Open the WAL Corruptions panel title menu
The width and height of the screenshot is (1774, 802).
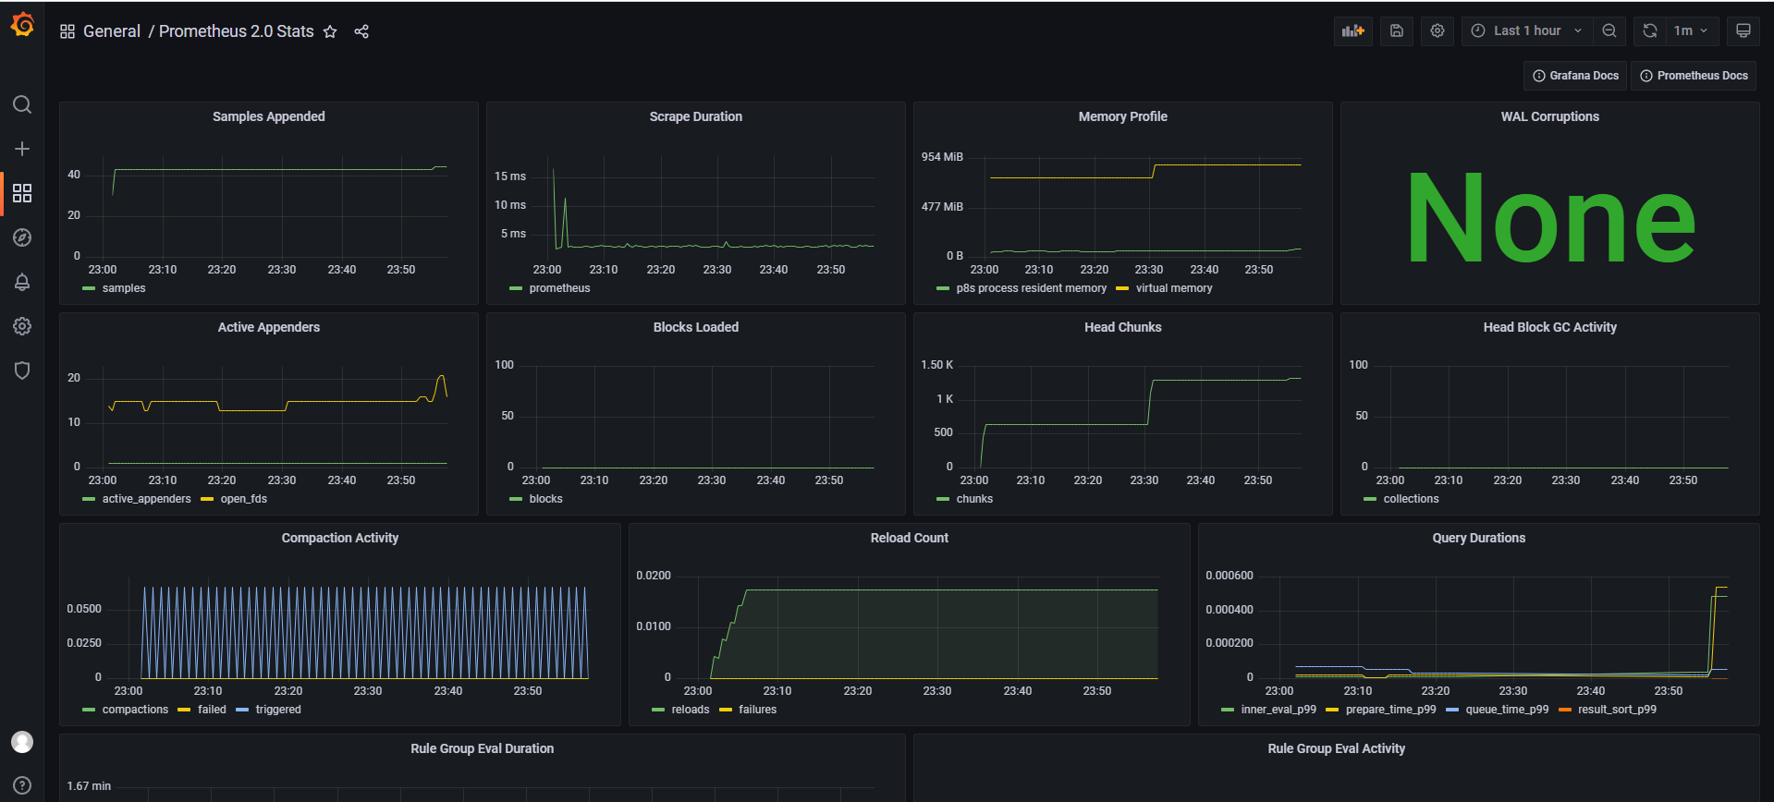pos(1550,116)
